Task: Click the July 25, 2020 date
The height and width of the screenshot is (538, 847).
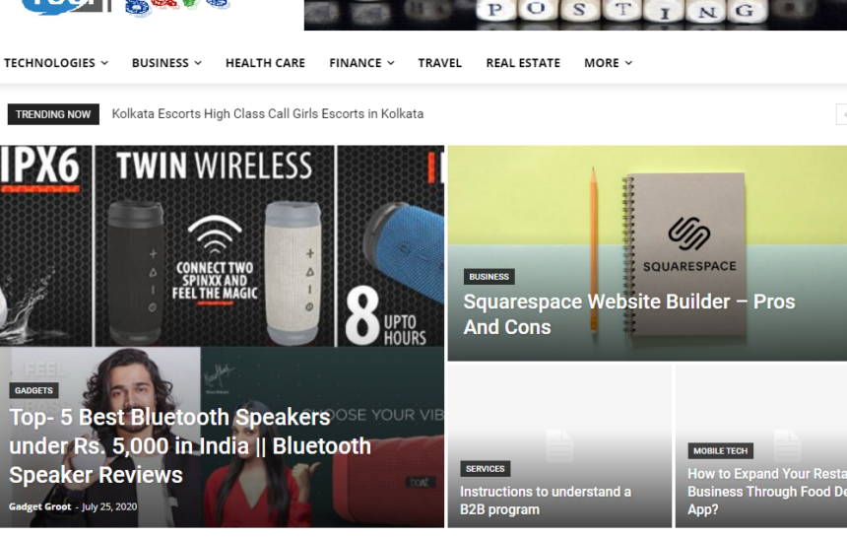Action: coord(109,506)
